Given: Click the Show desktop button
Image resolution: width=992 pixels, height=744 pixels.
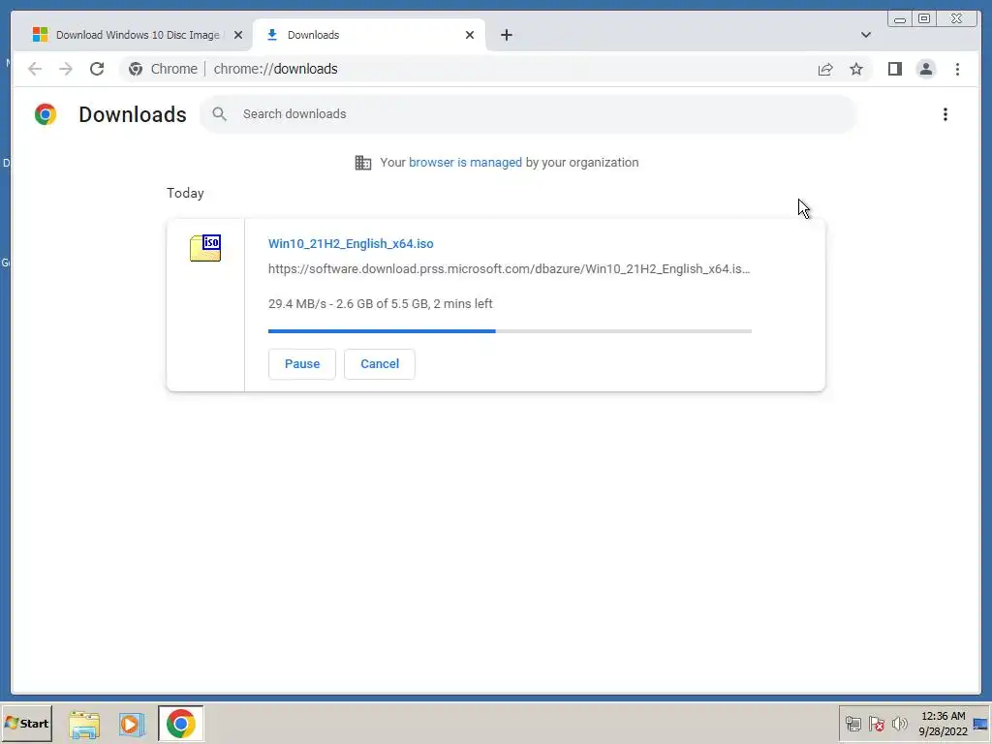Looking at the screenshot, I should coord(981,724).
